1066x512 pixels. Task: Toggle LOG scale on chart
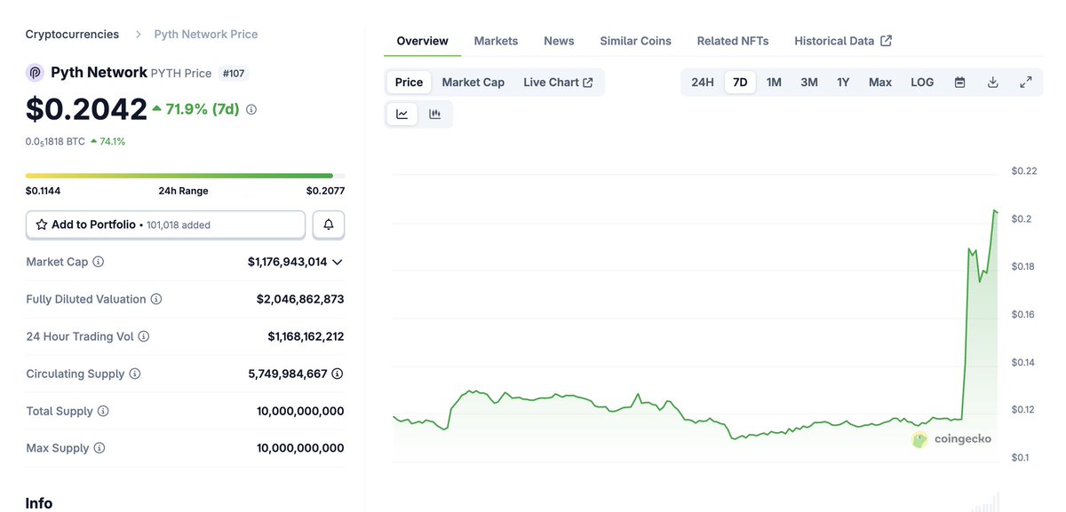click(922, 82)
